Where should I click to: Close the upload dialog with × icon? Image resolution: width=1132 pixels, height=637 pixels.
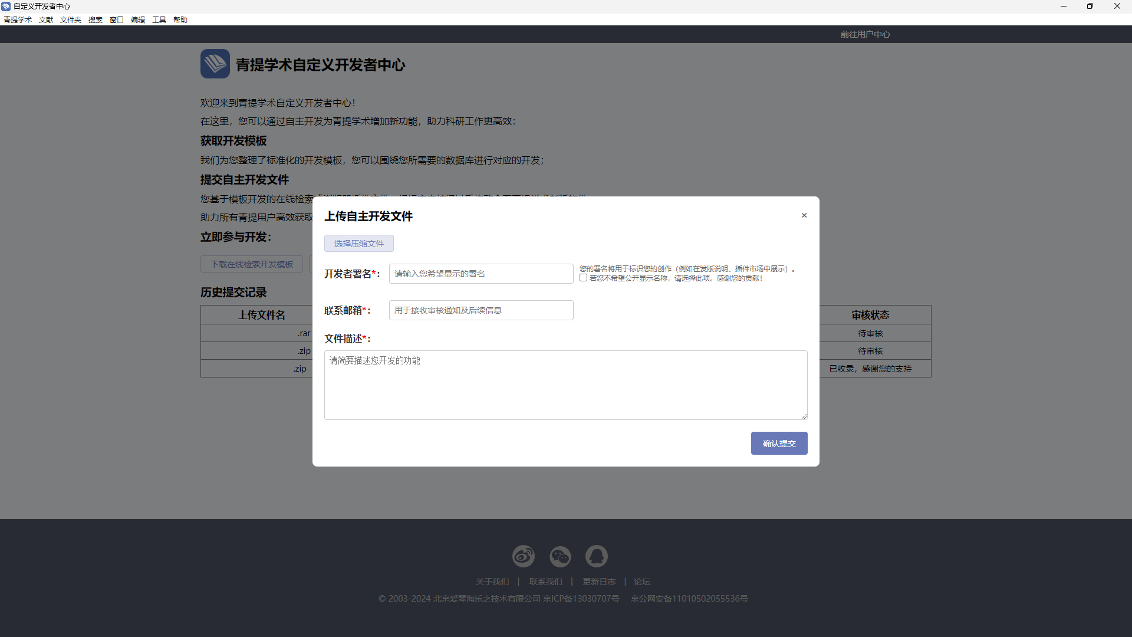click(804, 216)
